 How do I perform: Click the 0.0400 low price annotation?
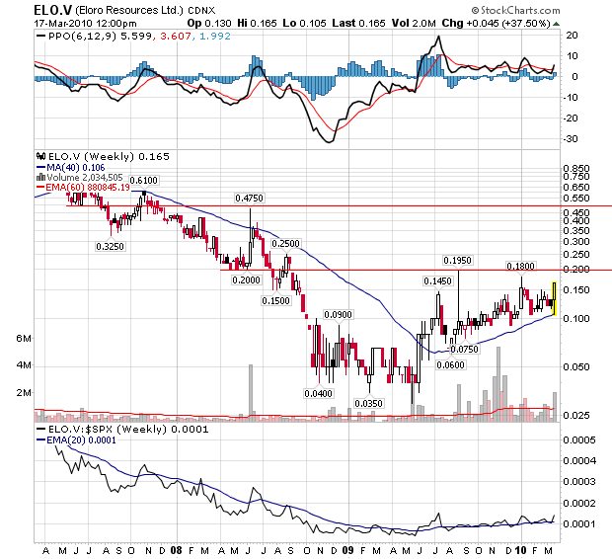[x=319, y=393]
